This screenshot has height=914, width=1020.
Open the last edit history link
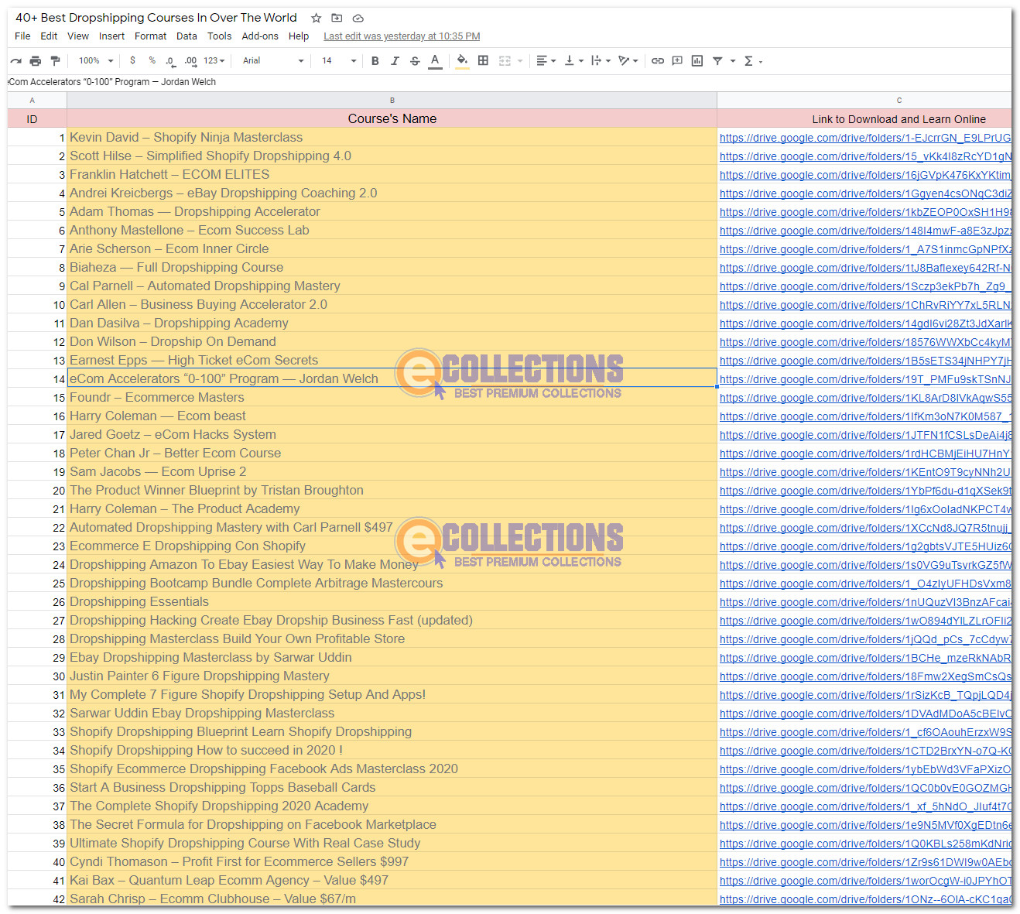(x=402, y=36)
